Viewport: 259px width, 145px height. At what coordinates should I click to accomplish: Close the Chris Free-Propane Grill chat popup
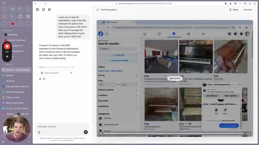tap(240, 85)
